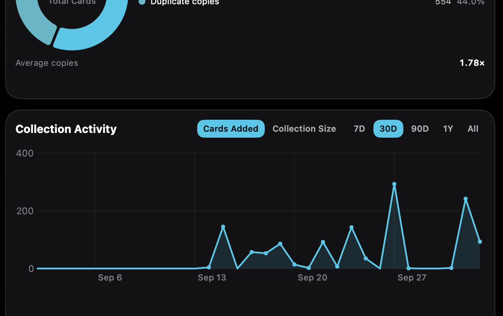Select the 30D time range
The height and width of the screenshot is (316, 503).
pyautogui.click(x=388, y=129)
